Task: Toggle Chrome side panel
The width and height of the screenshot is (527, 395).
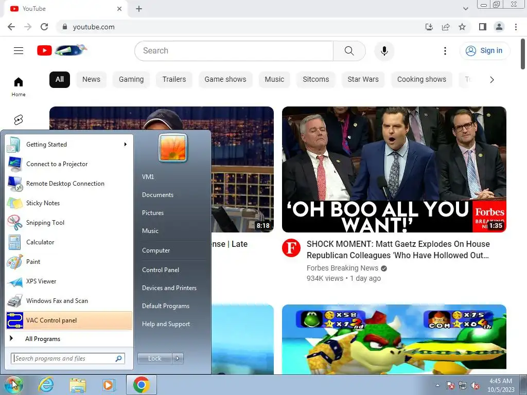Action: coord(483,27)
